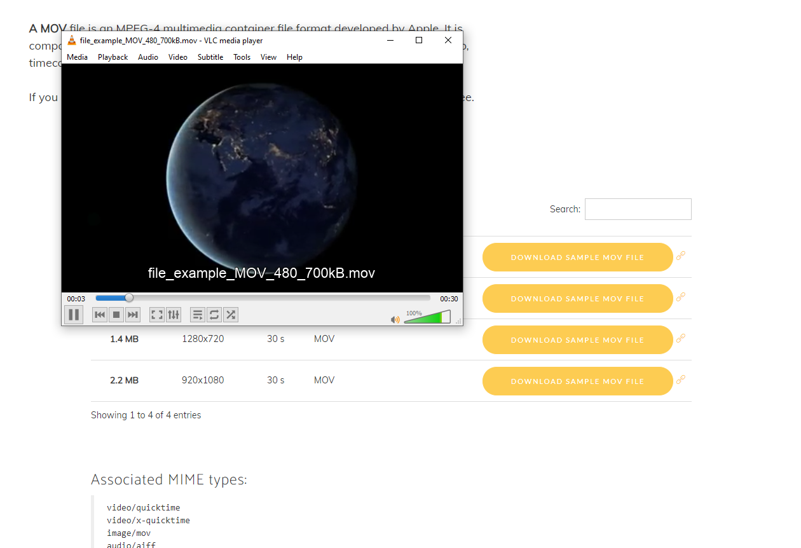Click second Download Sample MOV File button
801x548 pixels.
(577, 299)
